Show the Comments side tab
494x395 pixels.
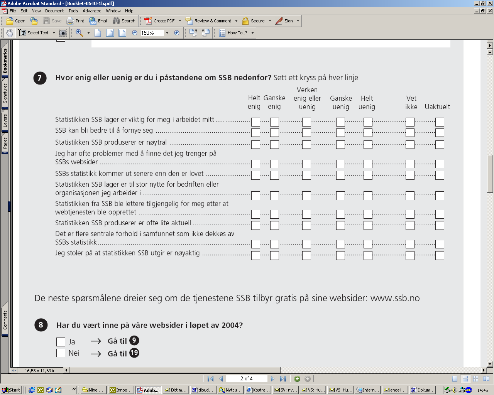point(5,320)
